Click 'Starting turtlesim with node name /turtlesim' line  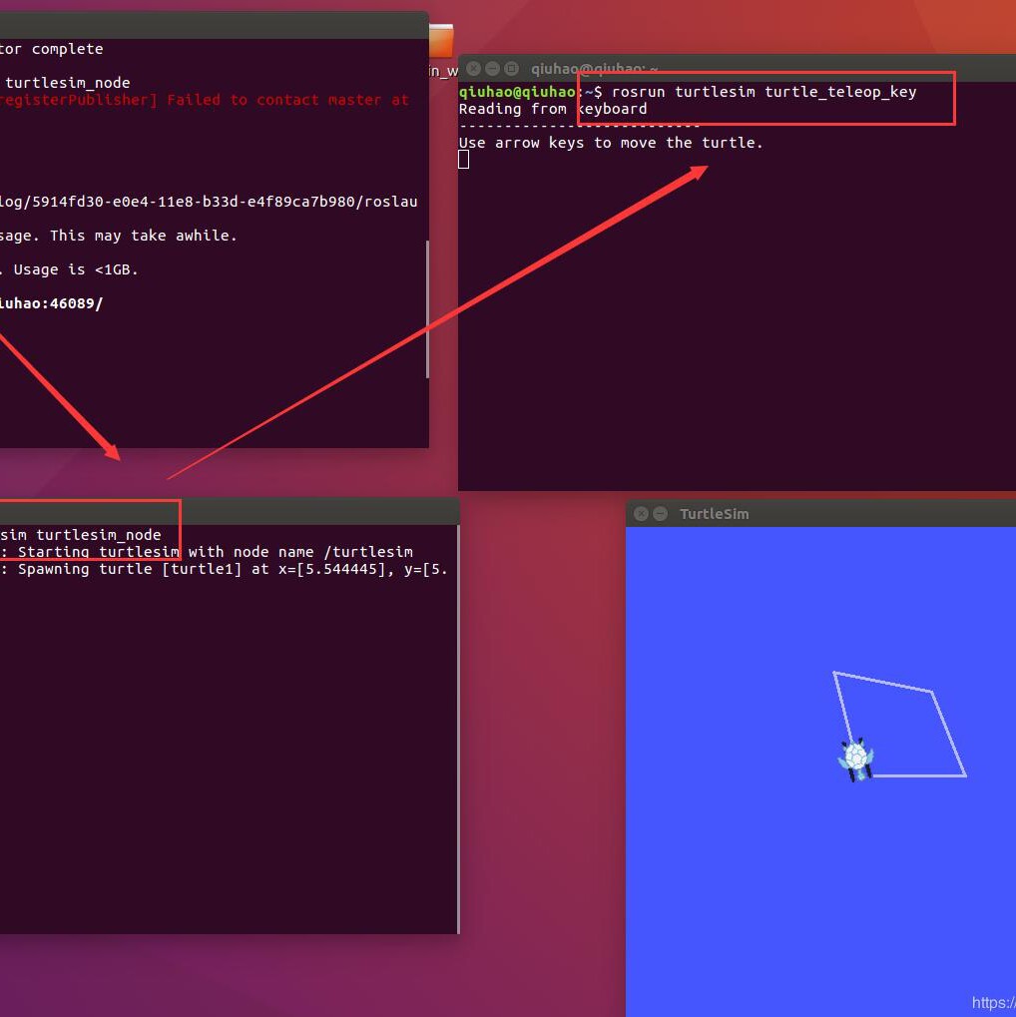click(x=207, y=552)
